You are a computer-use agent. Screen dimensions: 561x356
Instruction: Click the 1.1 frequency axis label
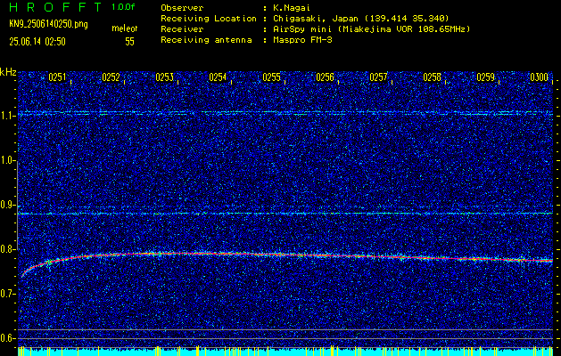tap(6, 116)
